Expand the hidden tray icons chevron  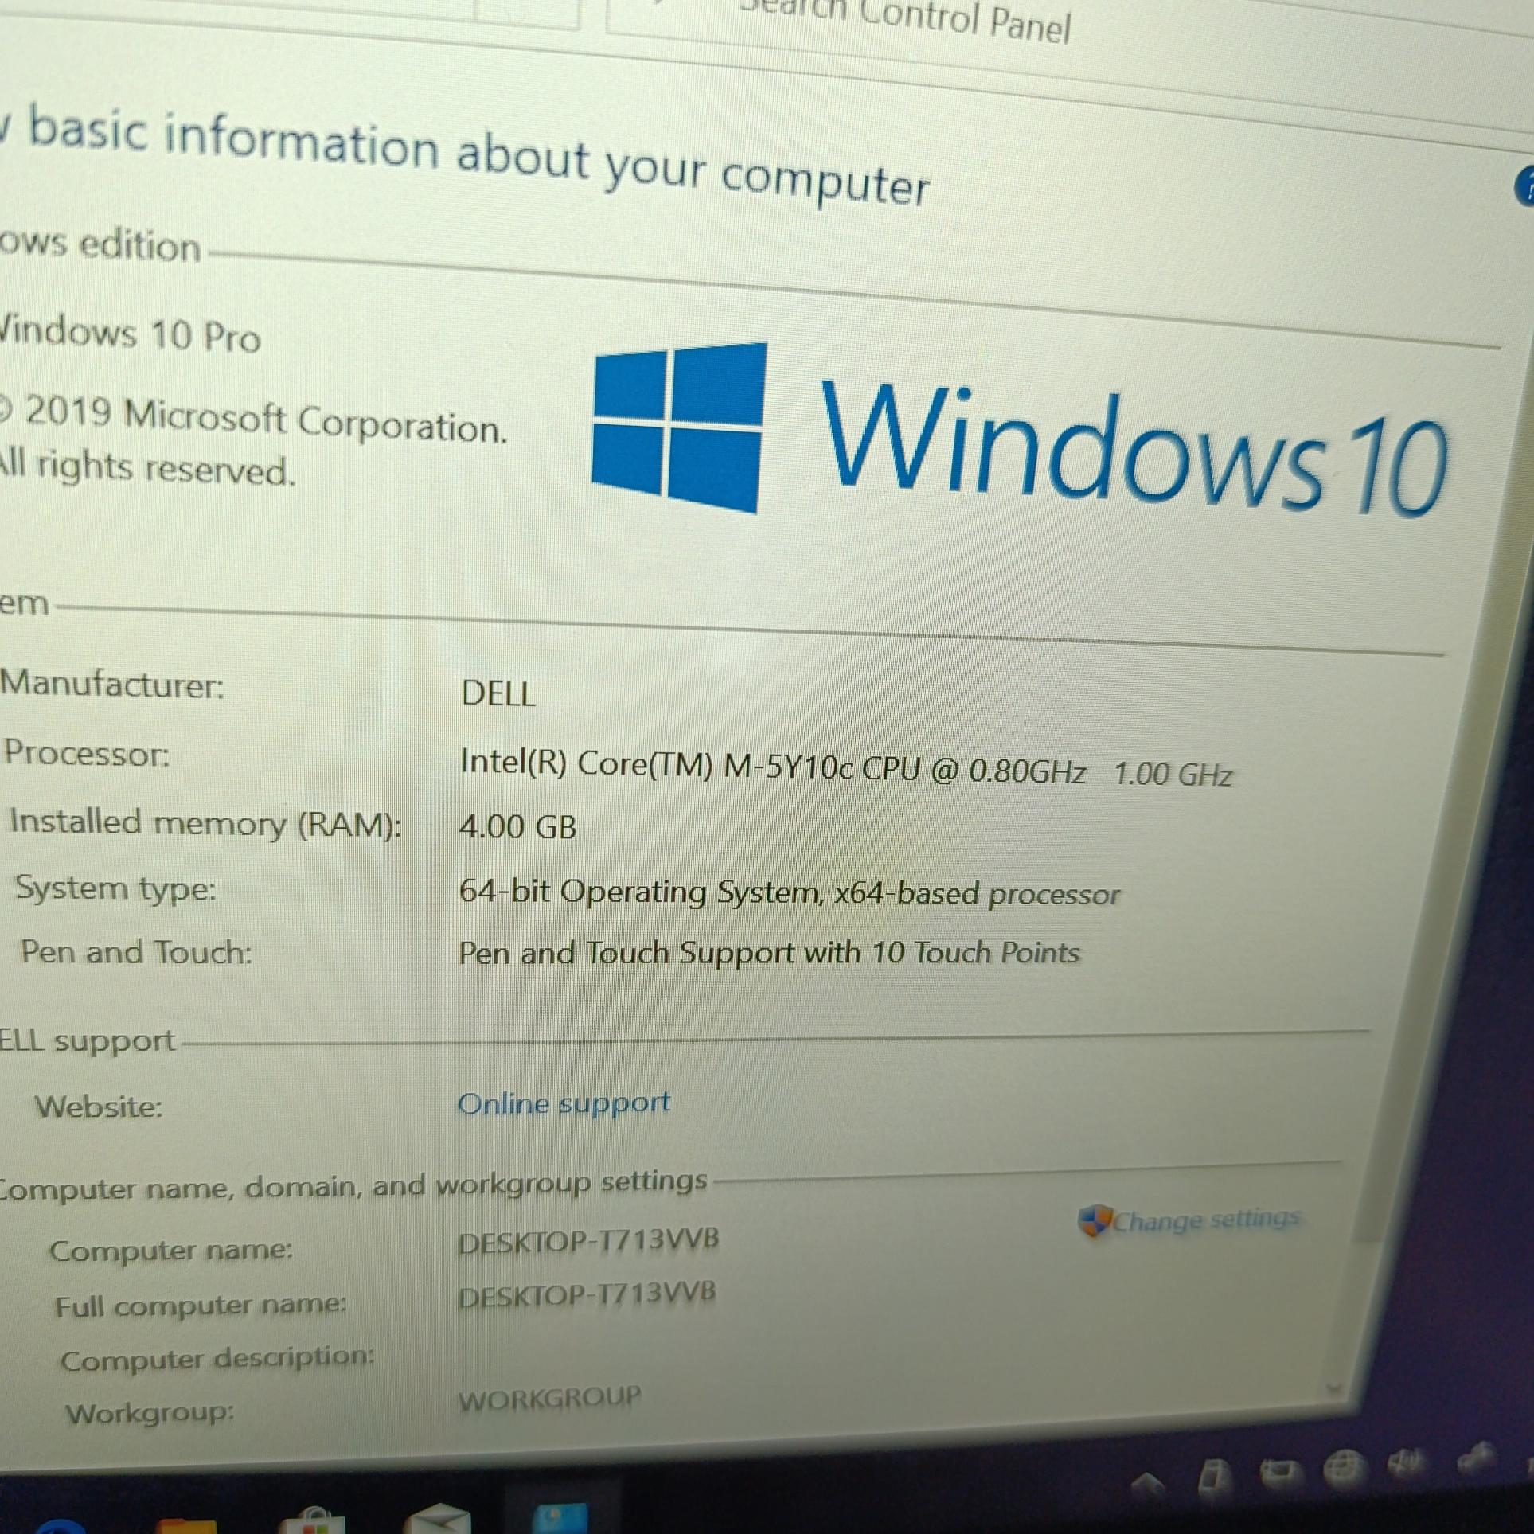coord(1147,1482)
